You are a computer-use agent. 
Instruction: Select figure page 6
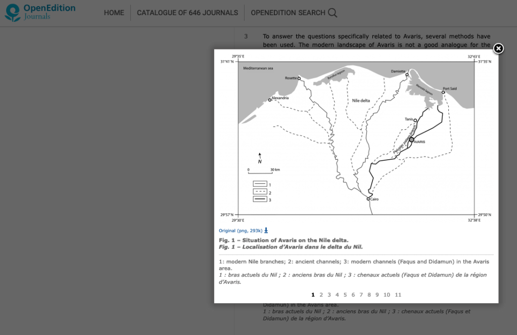coord(353,295)
